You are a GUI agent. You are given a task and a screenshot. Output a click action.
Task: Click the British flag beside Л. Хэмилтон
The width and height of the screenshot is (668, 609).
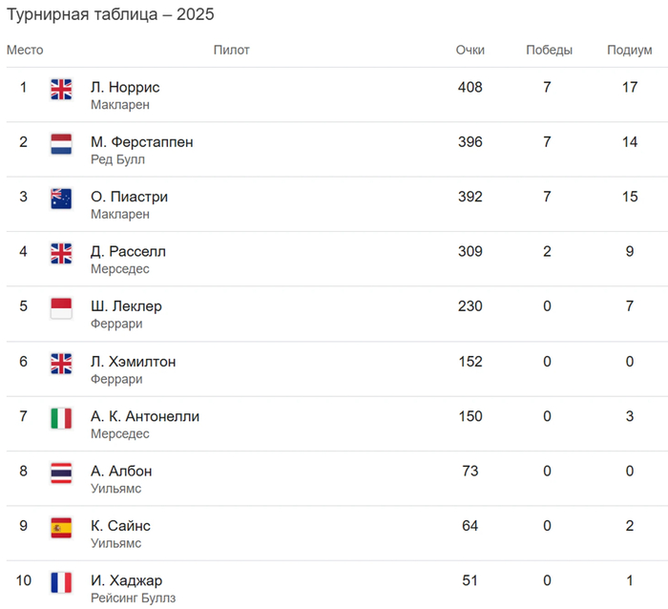61,363
